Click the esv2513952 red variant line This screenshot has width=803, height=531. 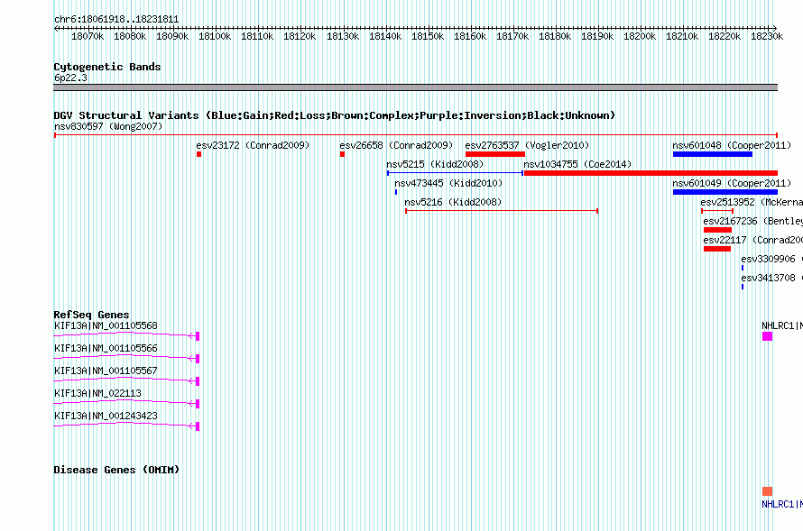(x=717, y=211)
